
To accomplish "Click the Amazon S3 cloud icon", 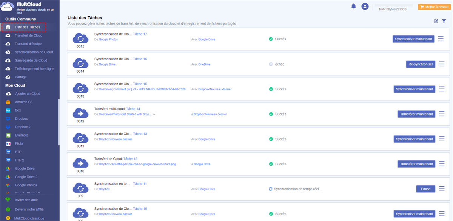I will point(8,102).
